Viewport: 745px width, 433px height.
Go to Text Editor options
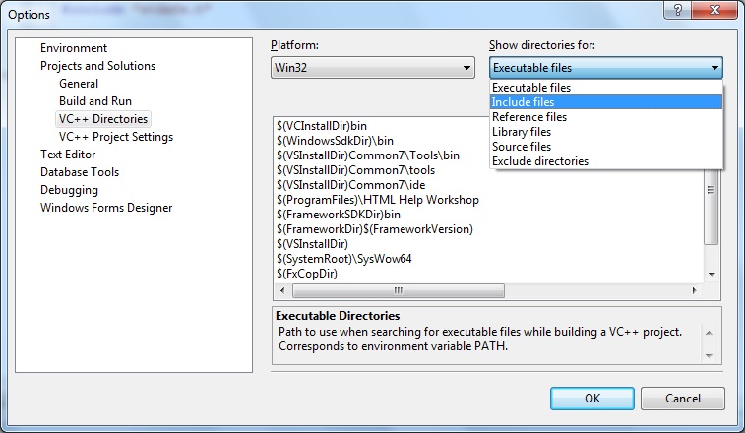[x=68, y=155]
